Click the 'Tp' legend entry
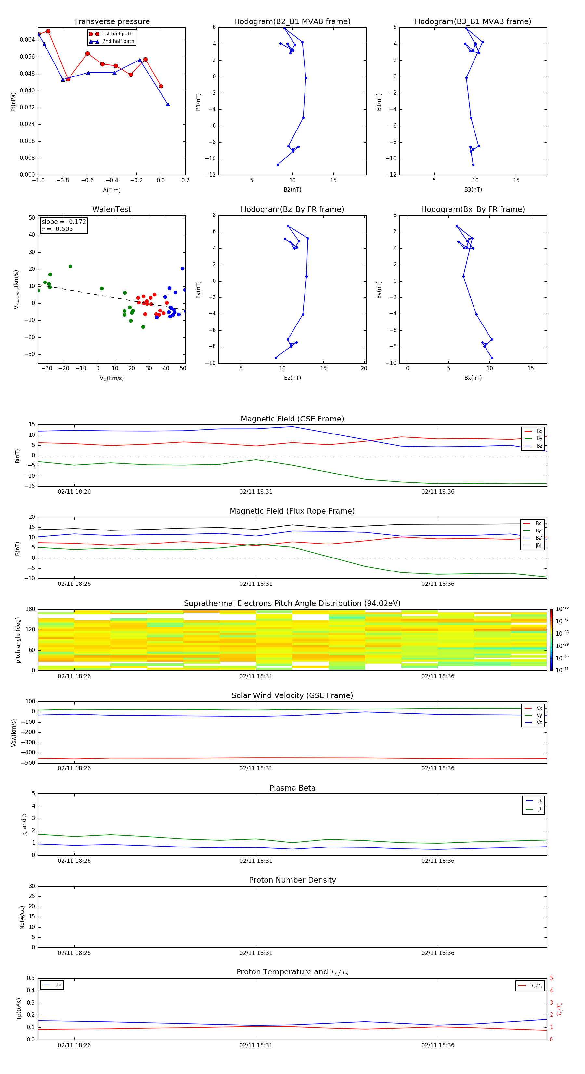This screenshot has height=1074, width=585. point(52,985)
